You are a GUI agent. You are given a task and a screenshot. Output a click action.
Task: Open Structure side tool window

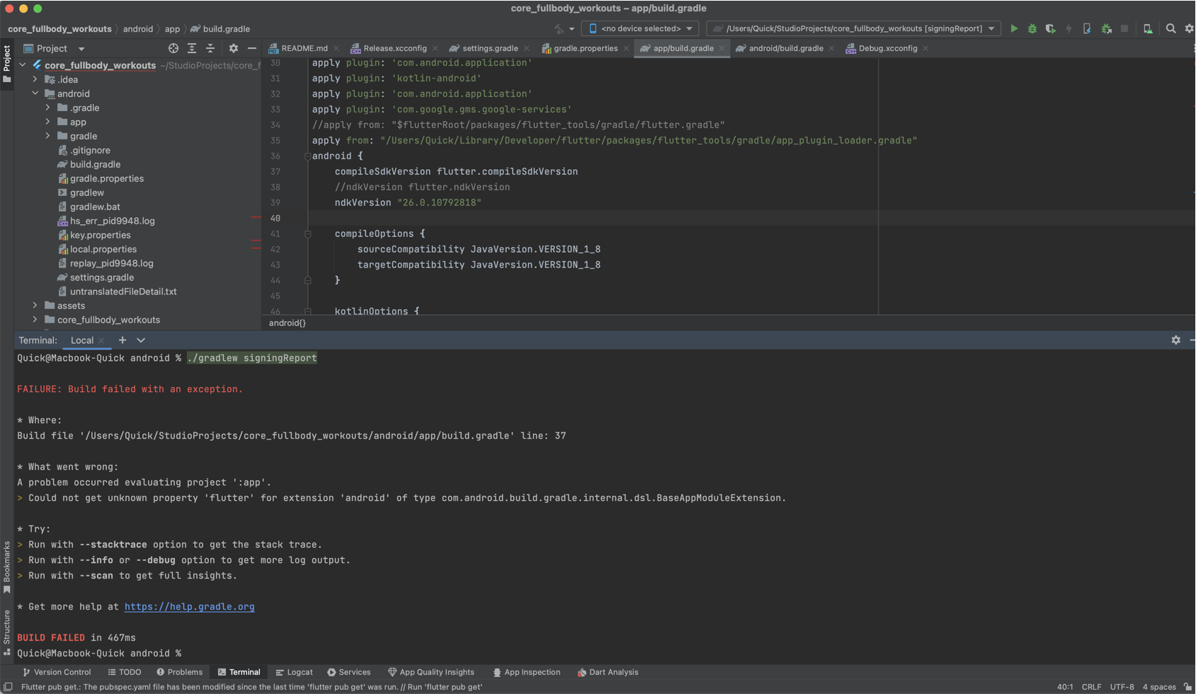click(x=6, y=633)
